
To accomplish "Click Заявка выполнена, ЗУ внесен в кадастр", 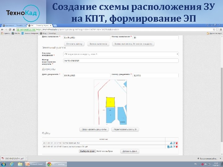I will [133, 44].
